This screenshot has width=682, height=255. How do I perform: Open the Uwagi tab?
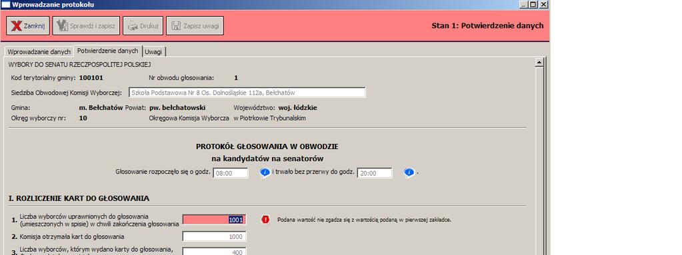point(153,52)
